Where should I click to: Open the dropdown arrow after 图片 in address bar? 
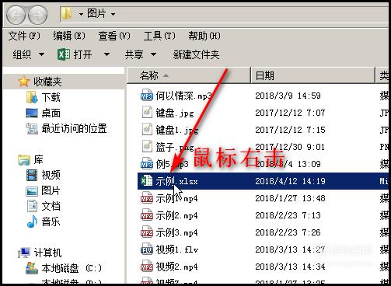pyautogui.click(x=113, y=14)
